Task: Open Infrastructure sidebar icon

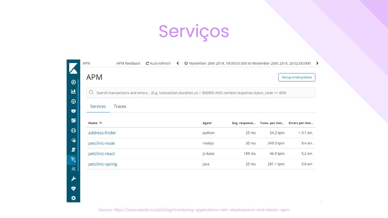Action: pyautogui.click(x=73, y=140)
